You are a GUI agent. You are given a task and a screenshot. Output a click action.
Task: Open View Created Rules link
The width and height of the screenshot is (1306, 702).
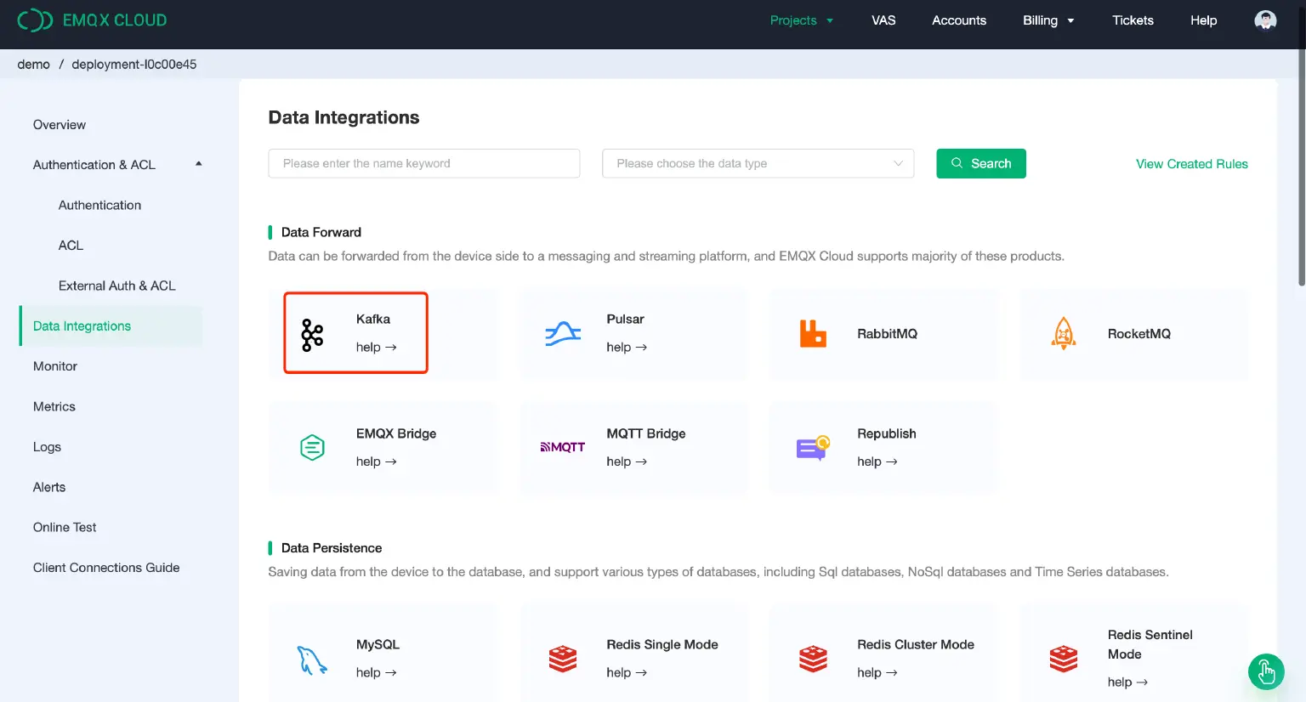point(1191,163)
